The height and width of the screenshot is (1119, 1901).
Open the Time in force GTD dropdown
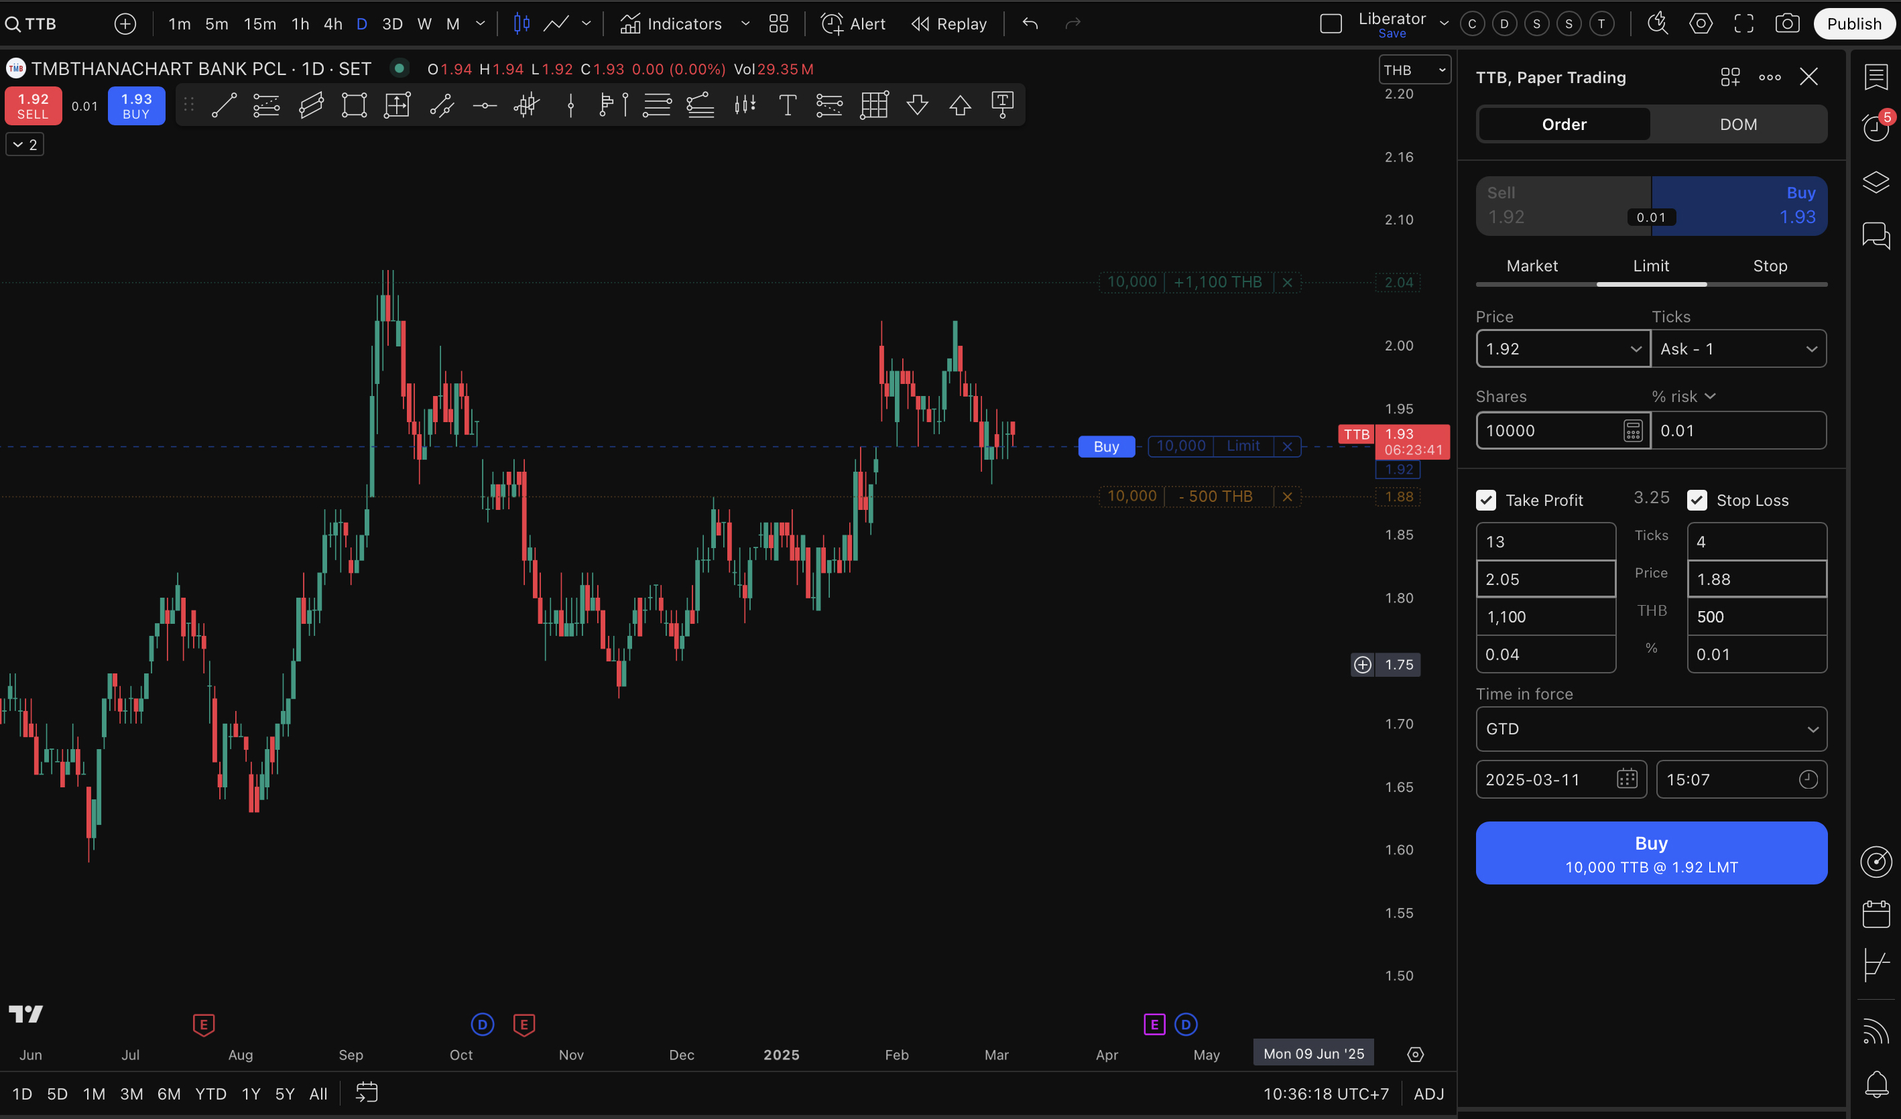point(1652,729)
